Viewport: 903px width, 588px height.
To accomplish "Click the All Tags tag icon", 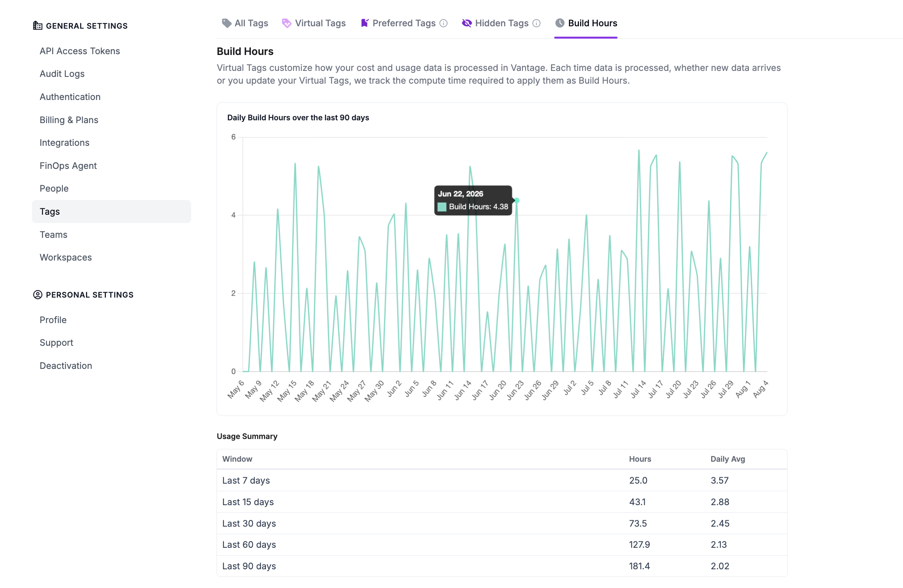I will (227, 23).
